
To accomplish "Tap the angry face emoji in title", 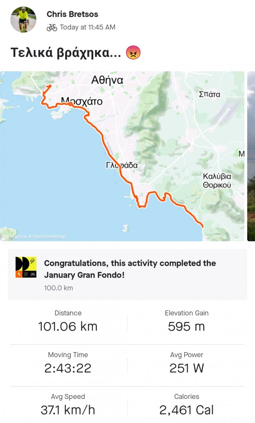I will [x=133, y=52].
